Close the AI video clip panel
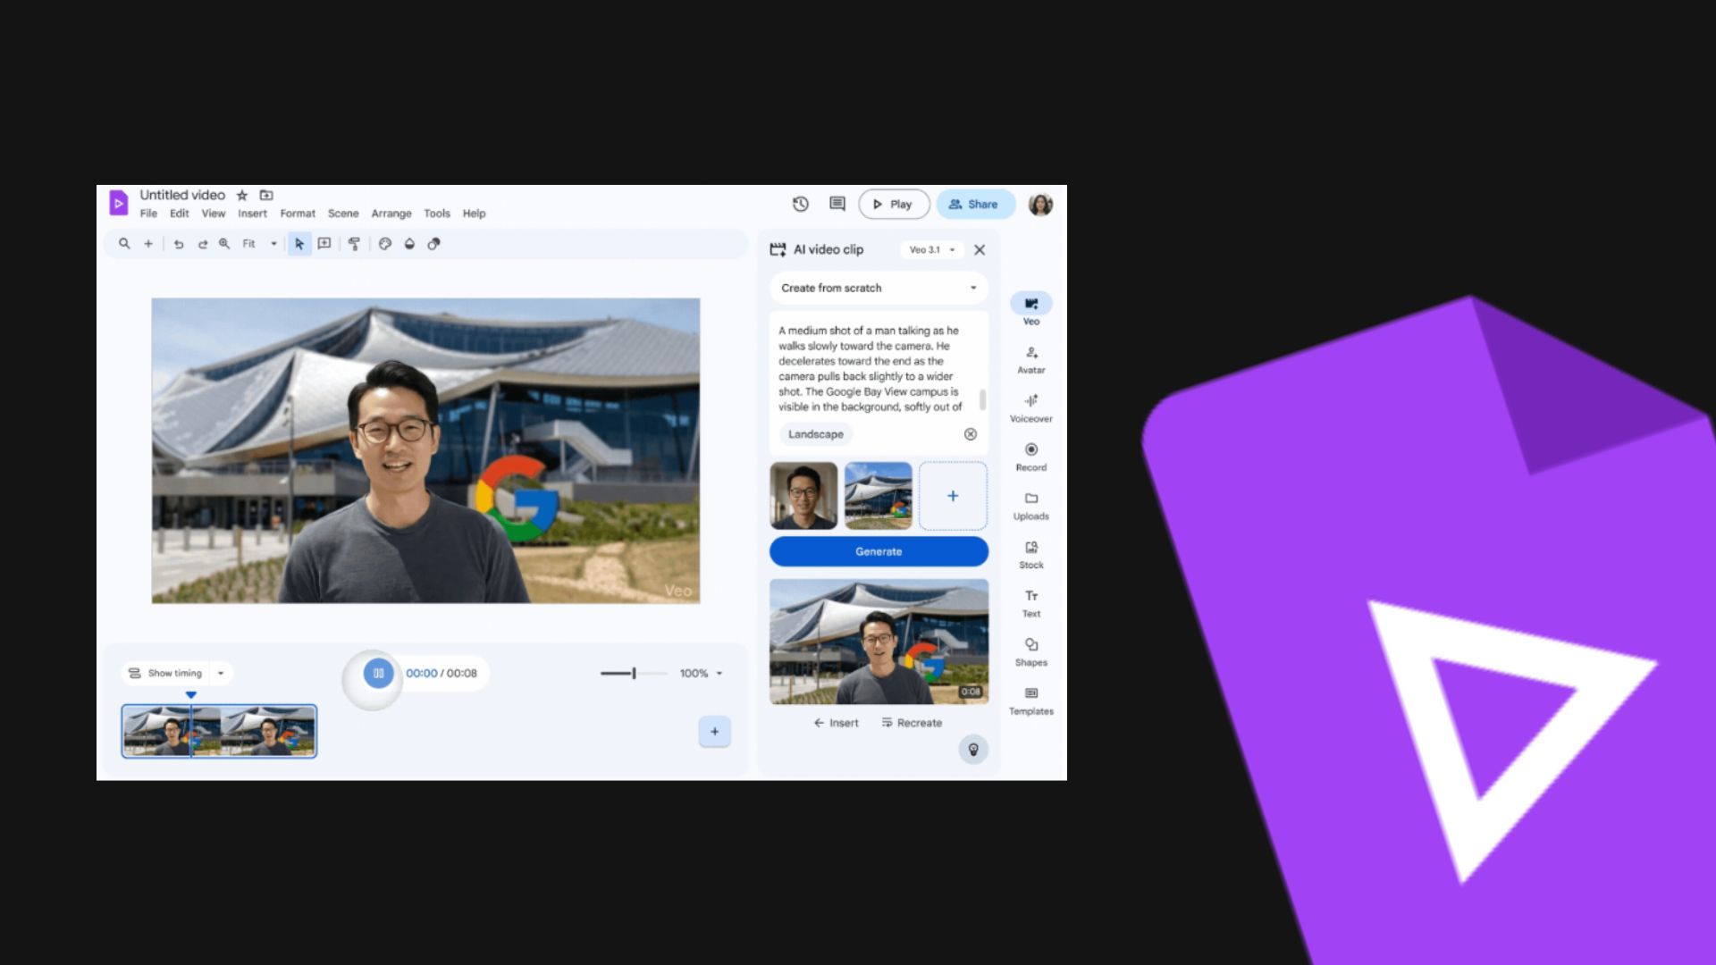The image size is (1716, 965). [x=980, y=250]
